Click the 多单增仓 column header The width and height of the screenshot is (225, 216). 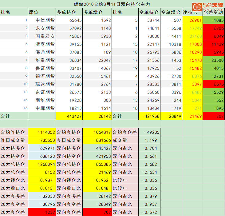point(97,12)
